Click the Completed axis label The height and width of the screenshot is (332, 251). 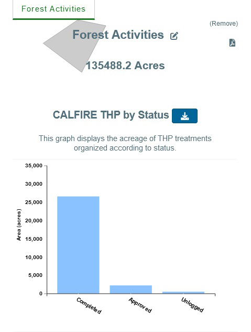coord(89,305)
